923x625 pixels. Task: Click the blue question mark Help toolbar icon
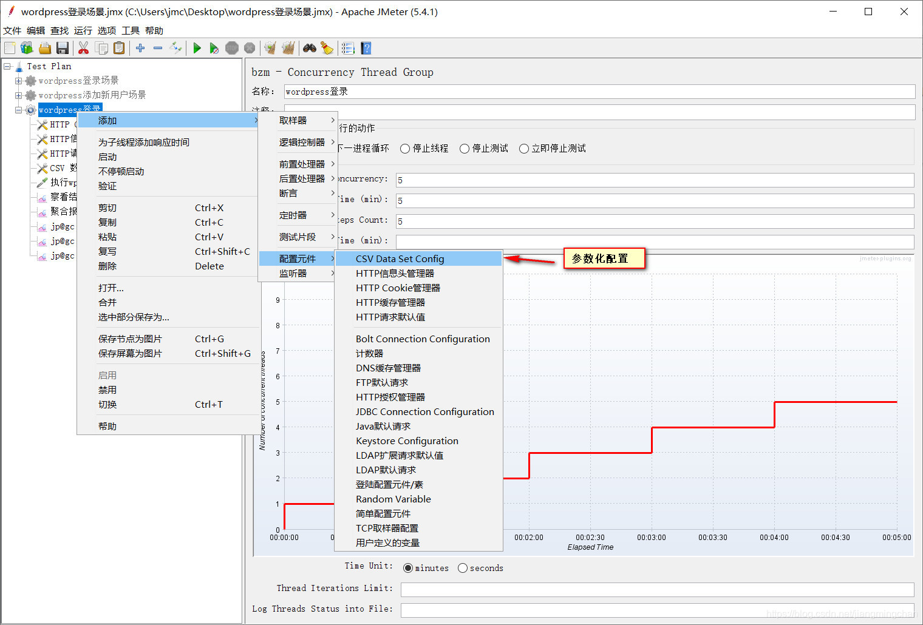pyautogui.click(x=366, y=48)
